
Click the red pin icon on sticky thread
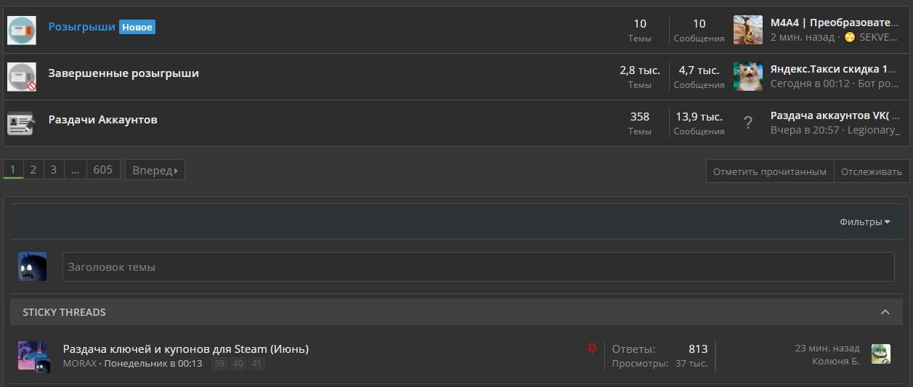pos(591,349)
